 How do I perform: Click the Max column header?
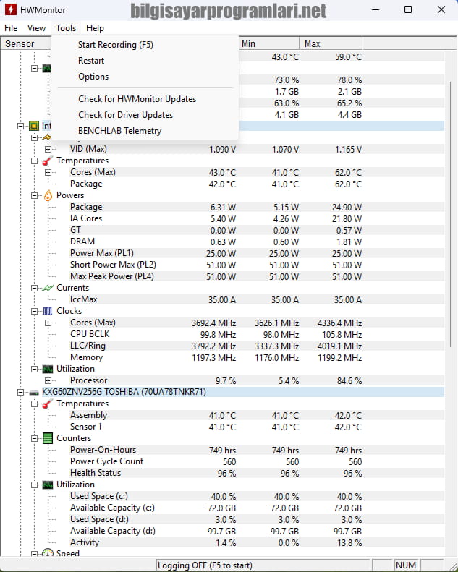pyautogui.click(x=331, y=44)
